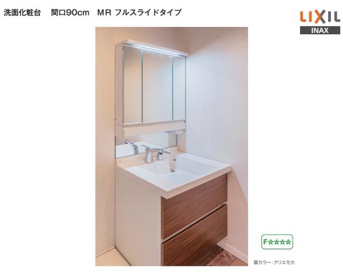Screen dimensions: 343x272
Task: Click the LED light bar above the mirrors
Action: pos(155,50)
